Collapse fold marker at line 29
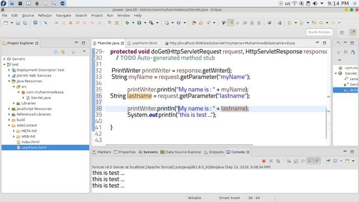This screenshot has width=359, height=202. (103, 52)
